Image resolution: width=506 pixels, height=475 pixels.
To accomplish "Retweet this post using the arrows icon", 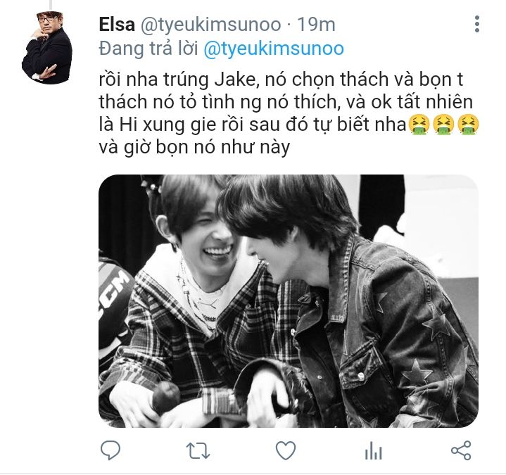I will (198, 450).
